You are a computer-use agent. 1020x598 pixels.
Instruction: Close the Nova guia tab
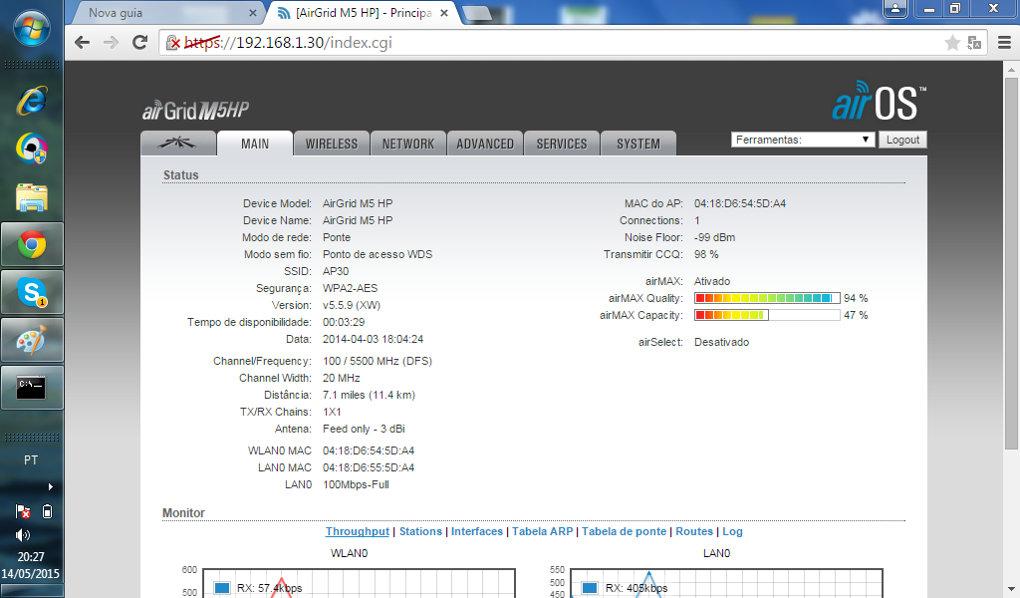[252, 12]
